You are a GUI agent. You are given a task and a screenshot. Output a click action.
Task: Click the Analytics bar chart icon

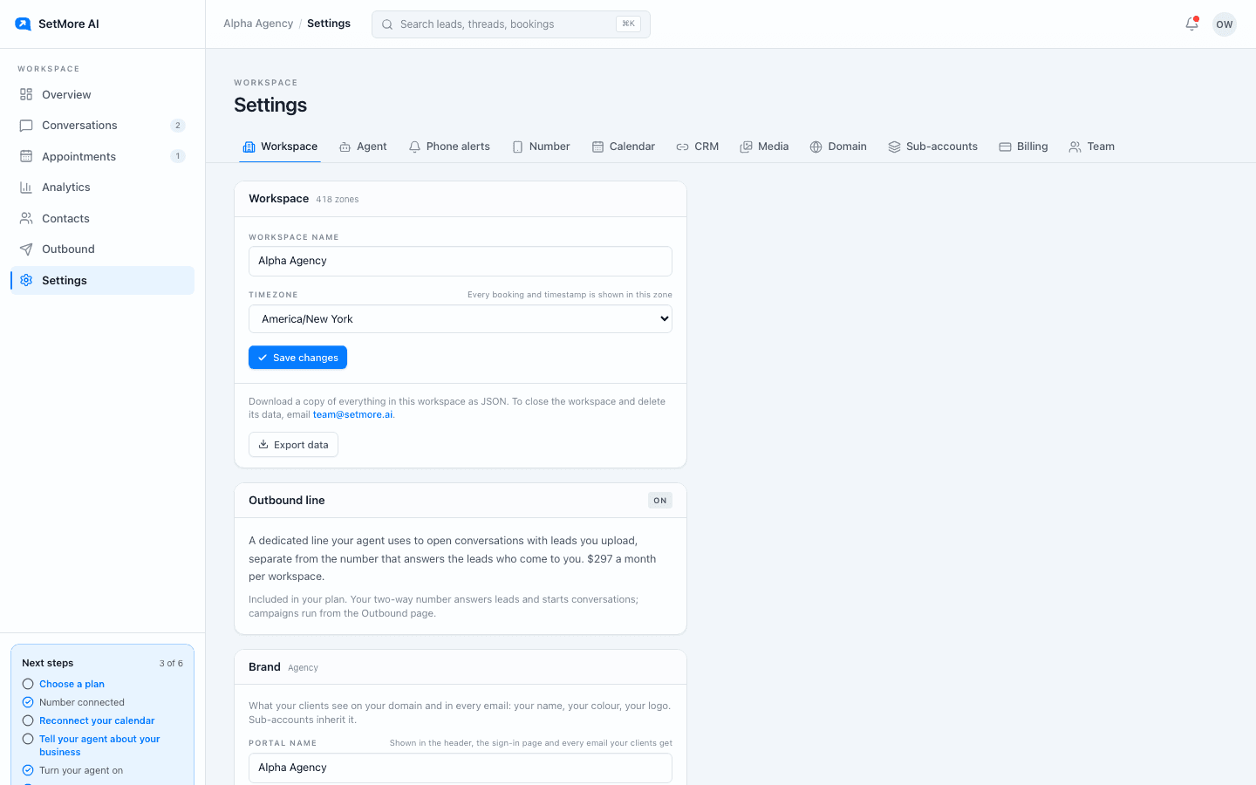(26, 188)
